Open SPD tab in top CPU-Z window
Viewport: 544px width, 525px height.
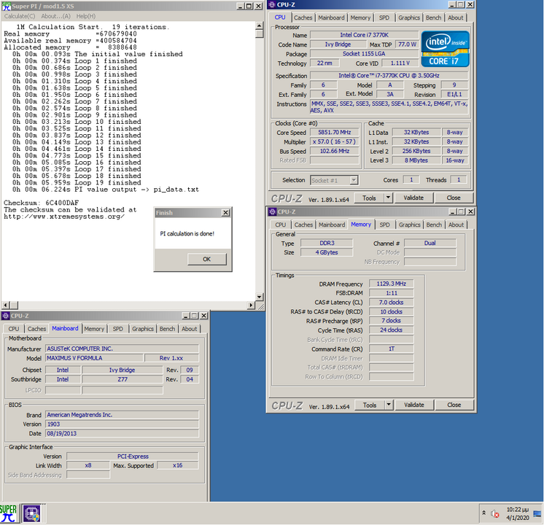(x=384, y=17)
